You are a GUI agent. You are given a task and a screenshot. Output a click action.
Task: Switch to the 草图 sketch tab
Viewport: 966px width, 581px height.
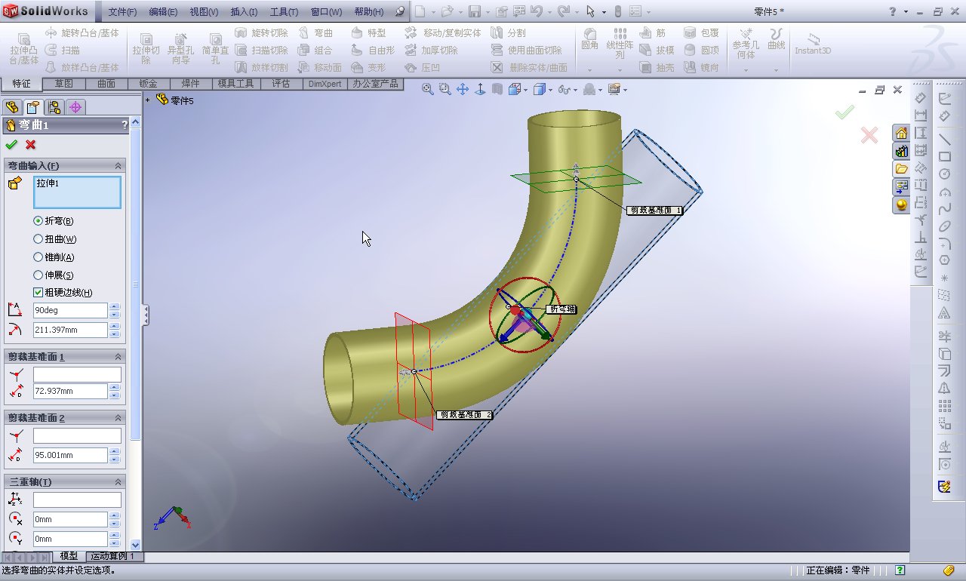(63, 84)
